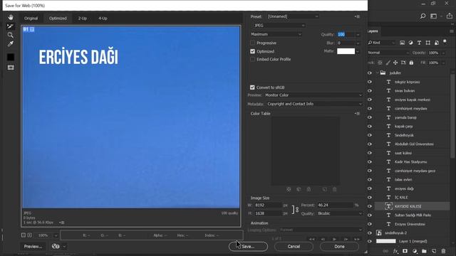Enable the Progressive checkbox
The width and height of the screenshot is (456, 256).
(252, 43)
